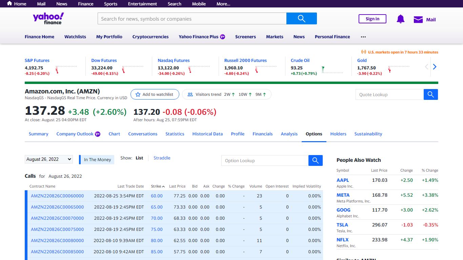This screenshot has height=260, width=463.
Task: Open the notifications bell icon
Action: click(400, 19)
